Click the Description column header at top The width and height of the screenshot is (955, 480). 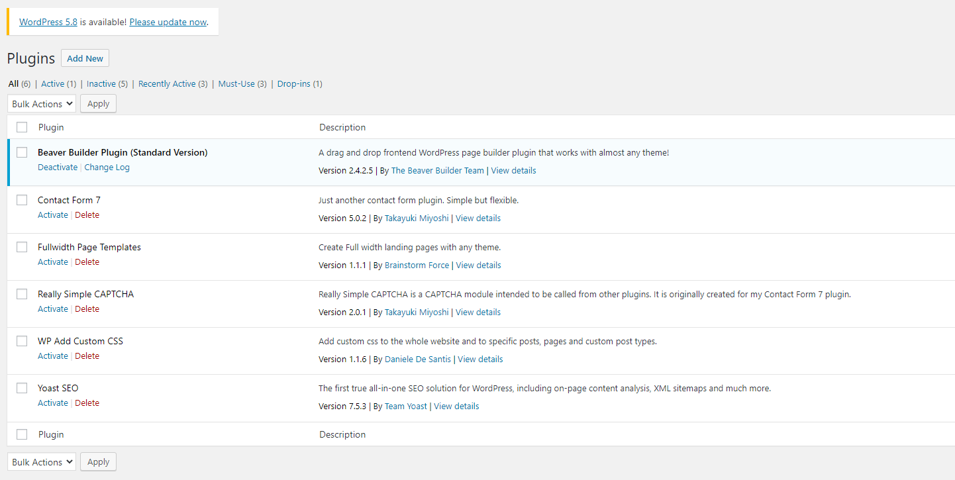342,127
